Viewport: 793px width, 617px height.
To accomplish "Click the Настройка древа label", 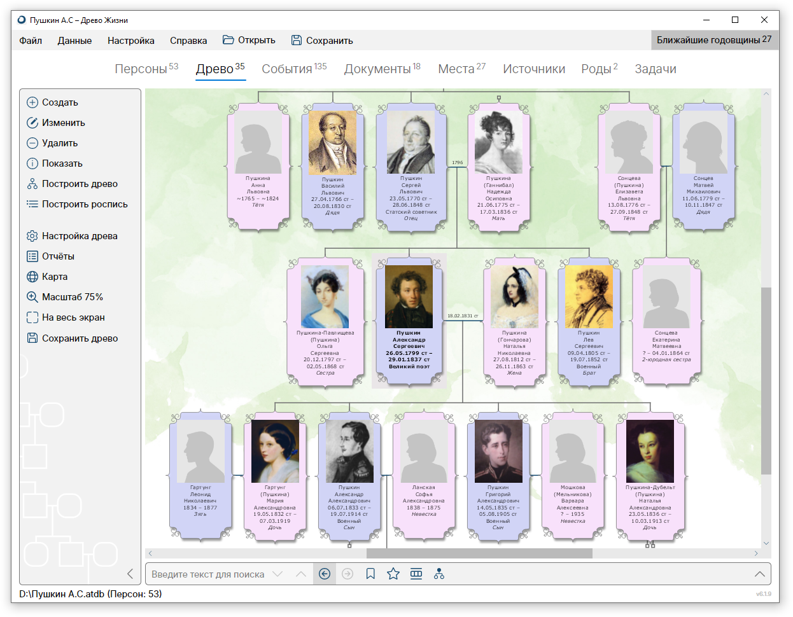I will click(x=80, y=236).
